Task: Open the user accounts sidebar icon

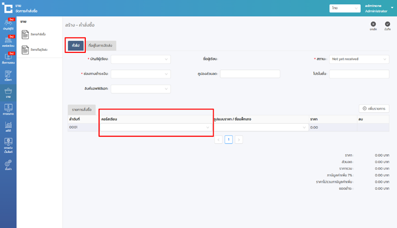Action: click(x=8, y=24)
